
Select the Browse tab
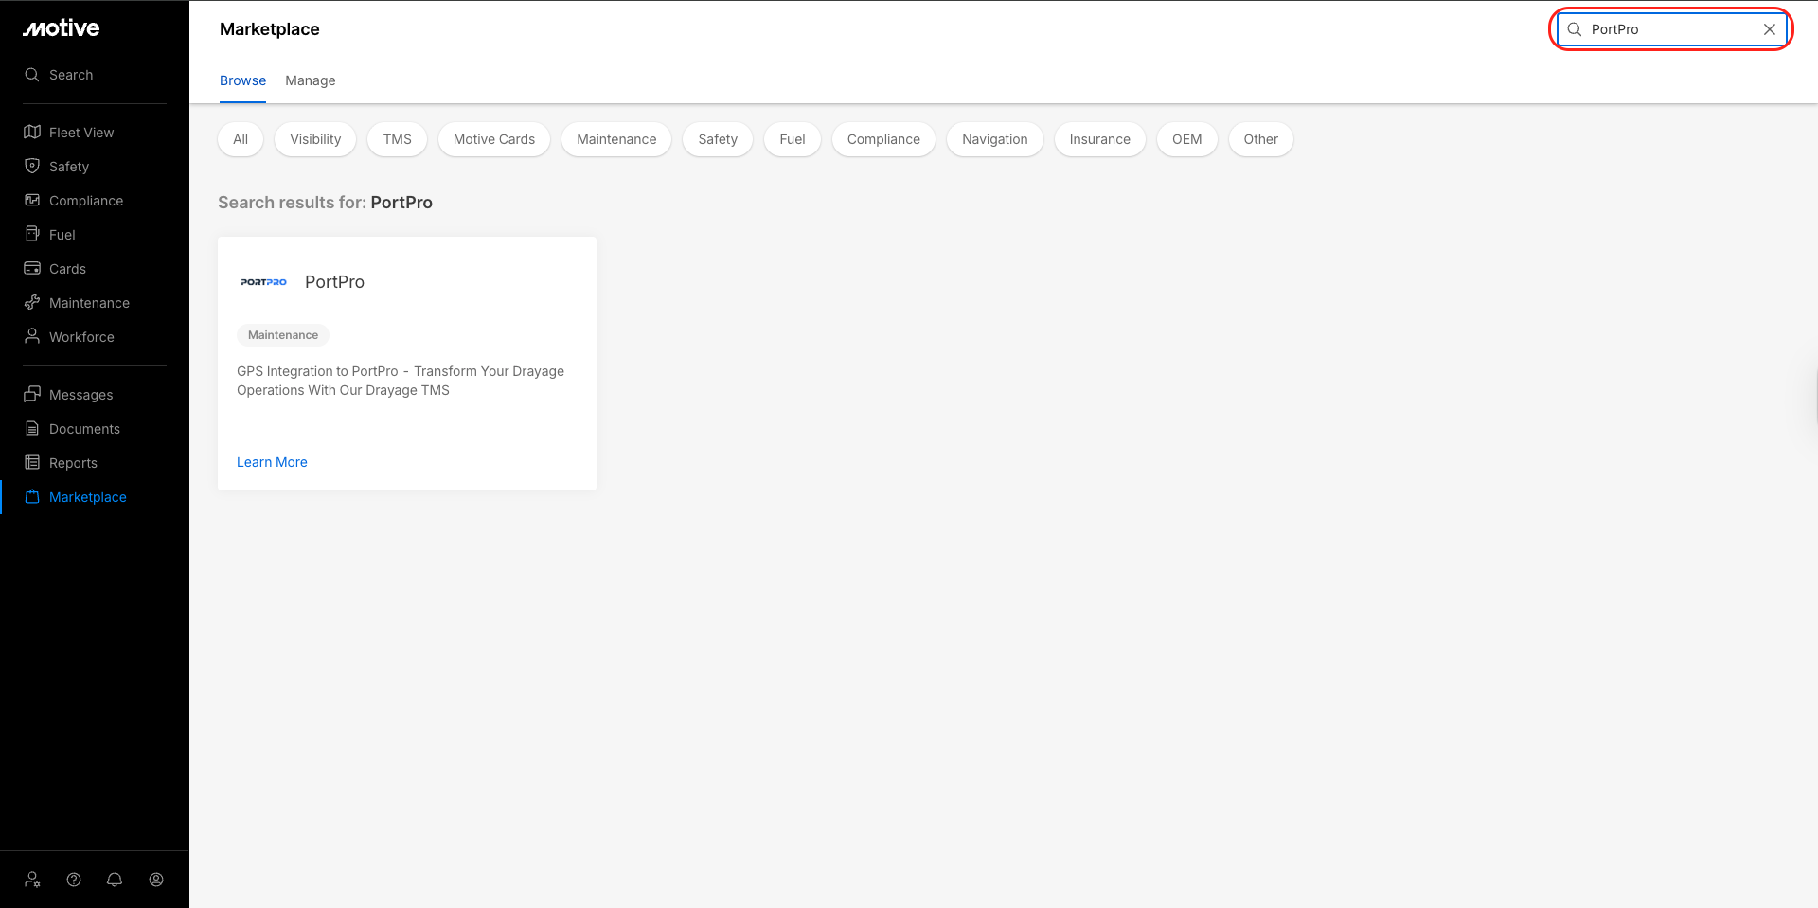[242, 80]
